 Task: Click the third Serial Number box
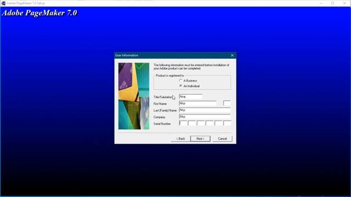point(201,123)
